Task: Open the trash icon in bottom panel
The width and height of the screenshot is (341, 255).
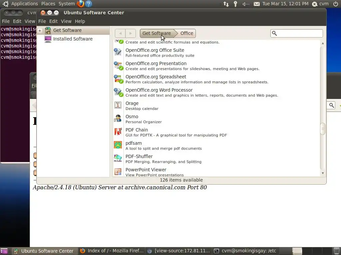Action: tap(336, 251)
